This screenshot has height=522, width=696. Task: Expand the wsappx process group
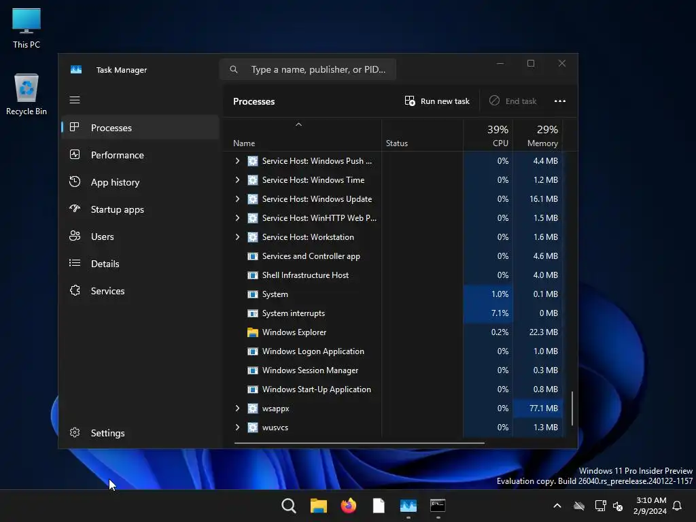[x=237, y=408]
